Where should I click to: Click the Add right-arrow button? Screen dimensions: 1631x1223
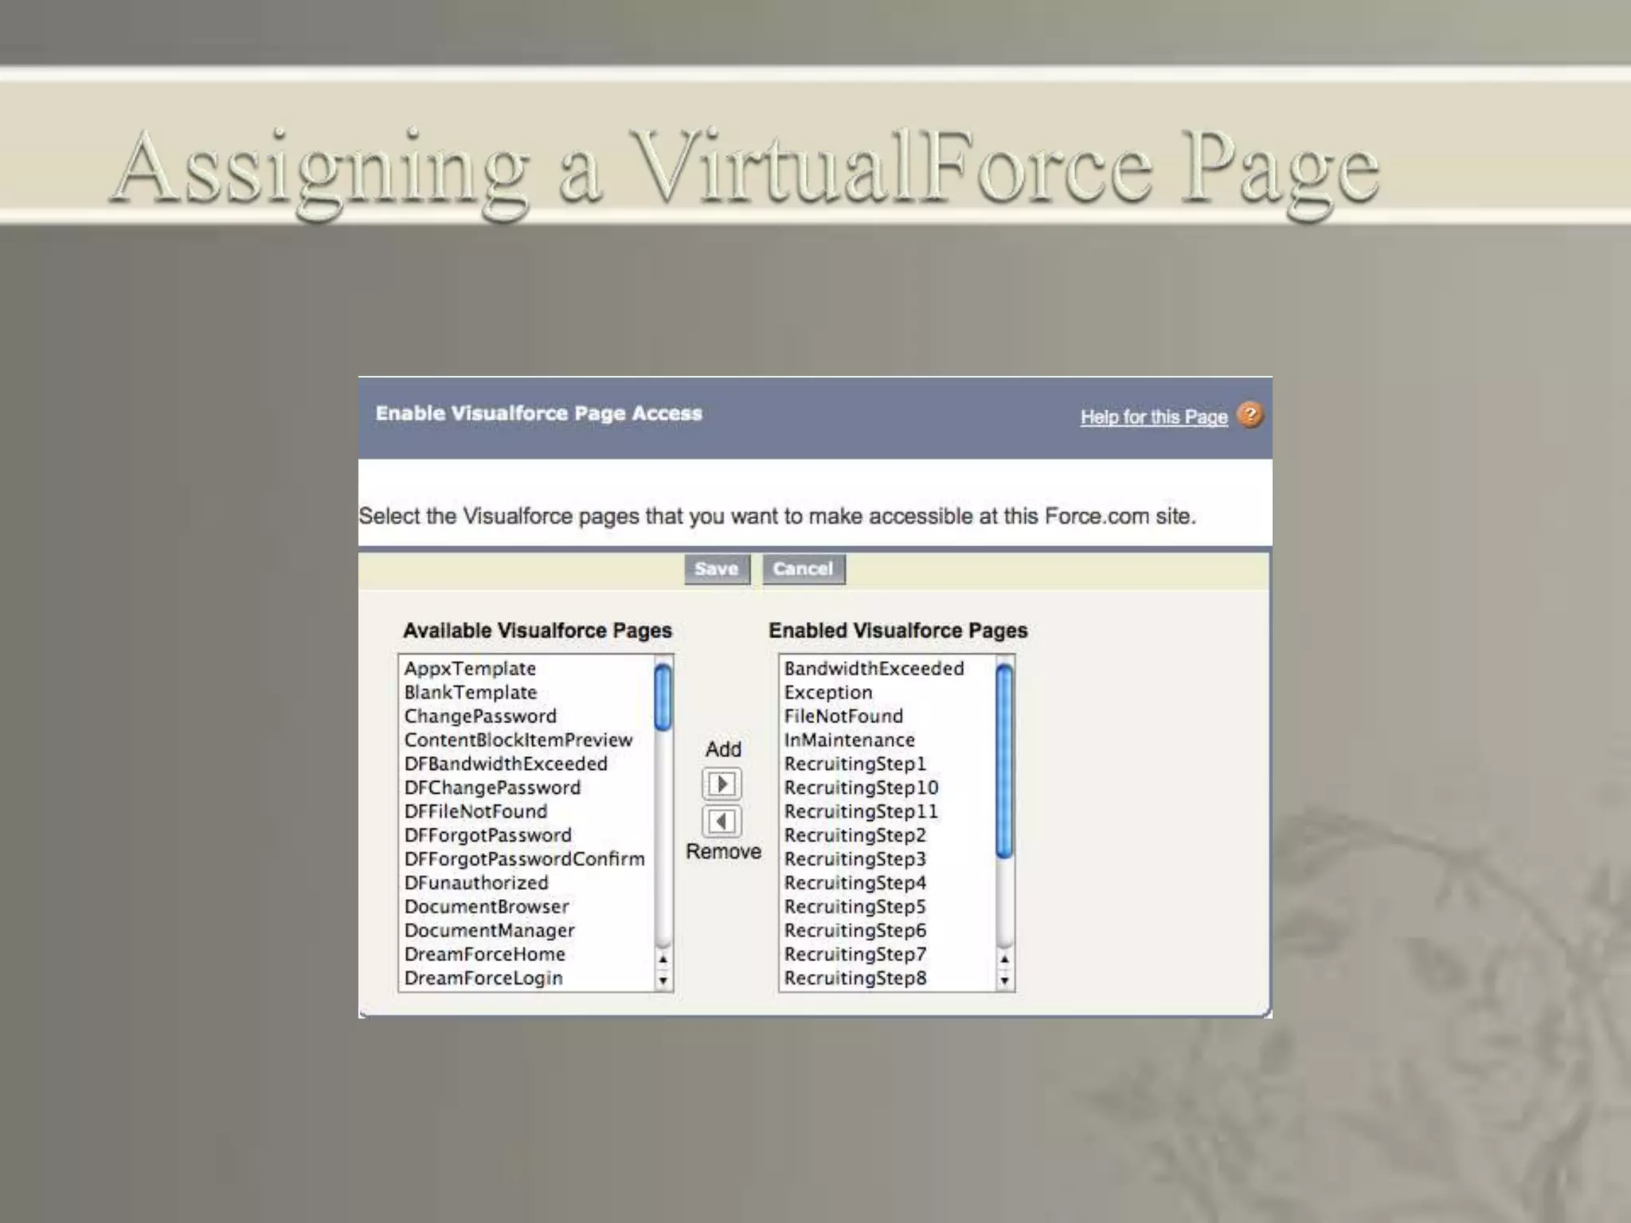(x=722, y=783)
